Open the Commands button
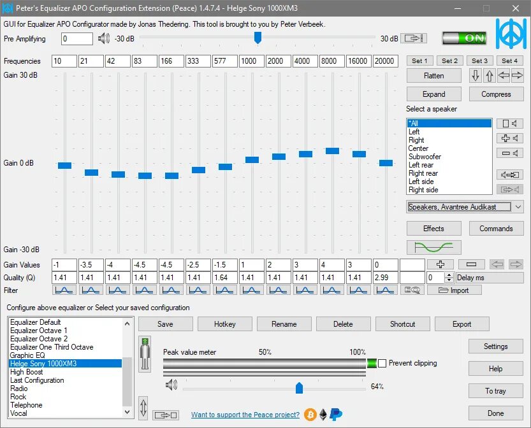The width and height of the screenshot is (531, 428). (496, 229)
